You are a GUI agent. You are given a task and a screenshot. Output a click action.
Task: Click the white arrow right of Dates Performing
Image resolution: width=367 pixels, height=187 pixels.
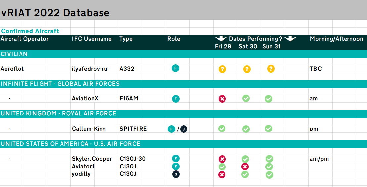[290, 39]
